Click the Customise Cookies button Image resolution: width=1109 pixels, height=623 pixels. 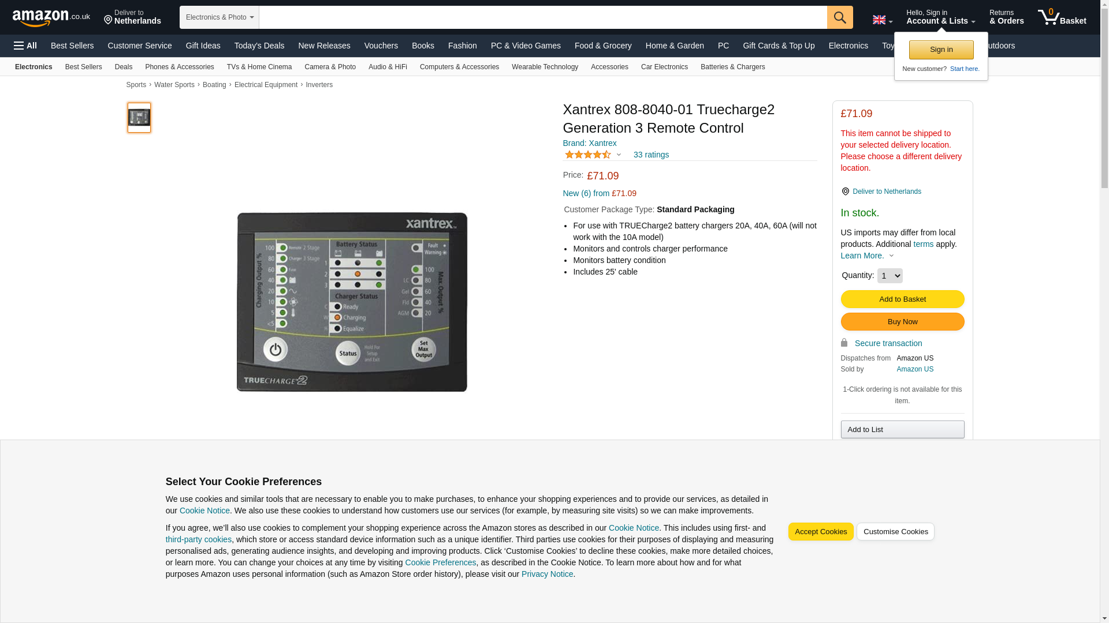point(895,532)
